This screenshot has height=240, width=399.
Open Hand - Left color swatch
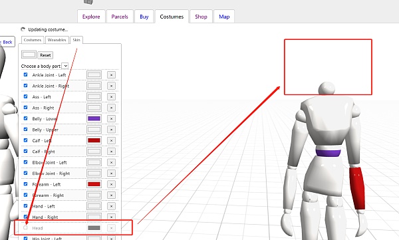94,206
